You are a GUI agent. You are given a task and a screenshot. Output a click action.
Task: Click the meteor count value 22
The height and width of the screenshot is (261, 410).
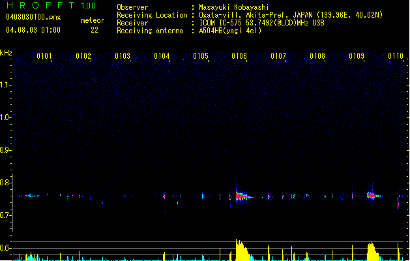[95, 30]
